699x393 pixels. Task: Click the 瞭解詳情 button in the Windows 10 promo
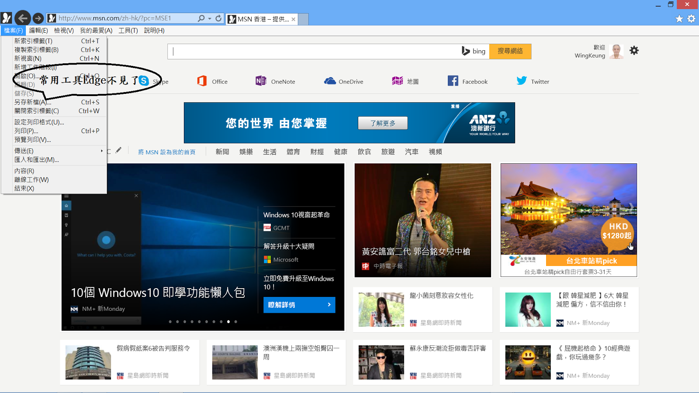[299, 305]
